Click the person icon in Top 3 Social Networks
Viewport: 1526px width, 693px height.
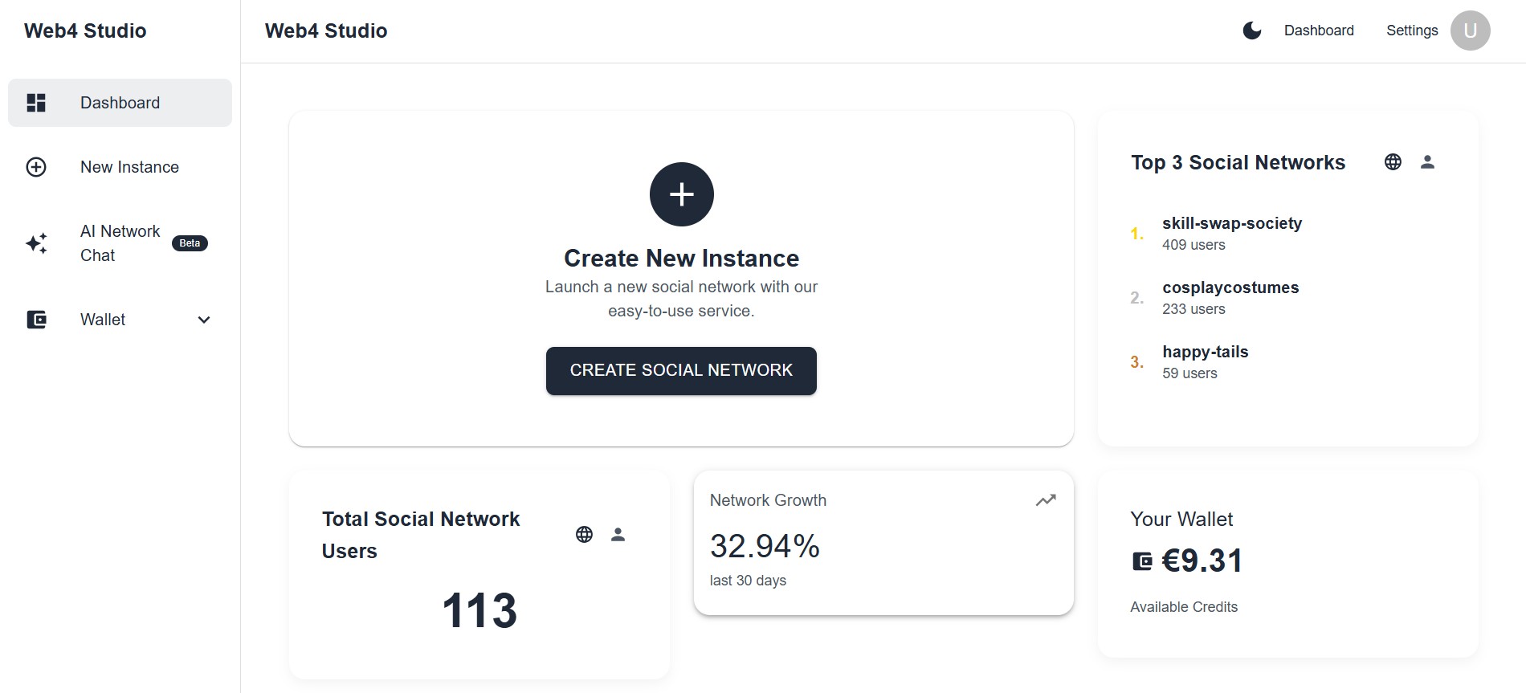[1427, 162]
